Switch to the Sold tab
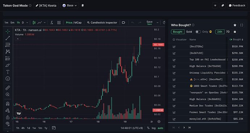Image resolution: width=250 pixels, height=133 pixels. pos(189,32)
